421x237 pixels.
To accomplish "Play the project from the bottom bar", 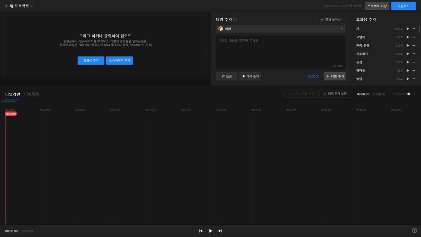I will (x=210, y=231).
